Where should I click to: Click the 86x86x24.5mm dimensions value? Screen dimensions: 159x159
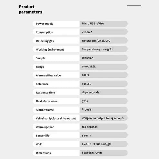(92, 153)
